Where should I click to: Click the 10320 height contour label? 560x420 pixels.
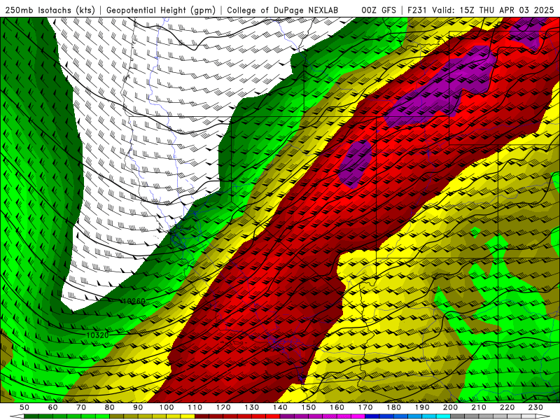(97, 335)
